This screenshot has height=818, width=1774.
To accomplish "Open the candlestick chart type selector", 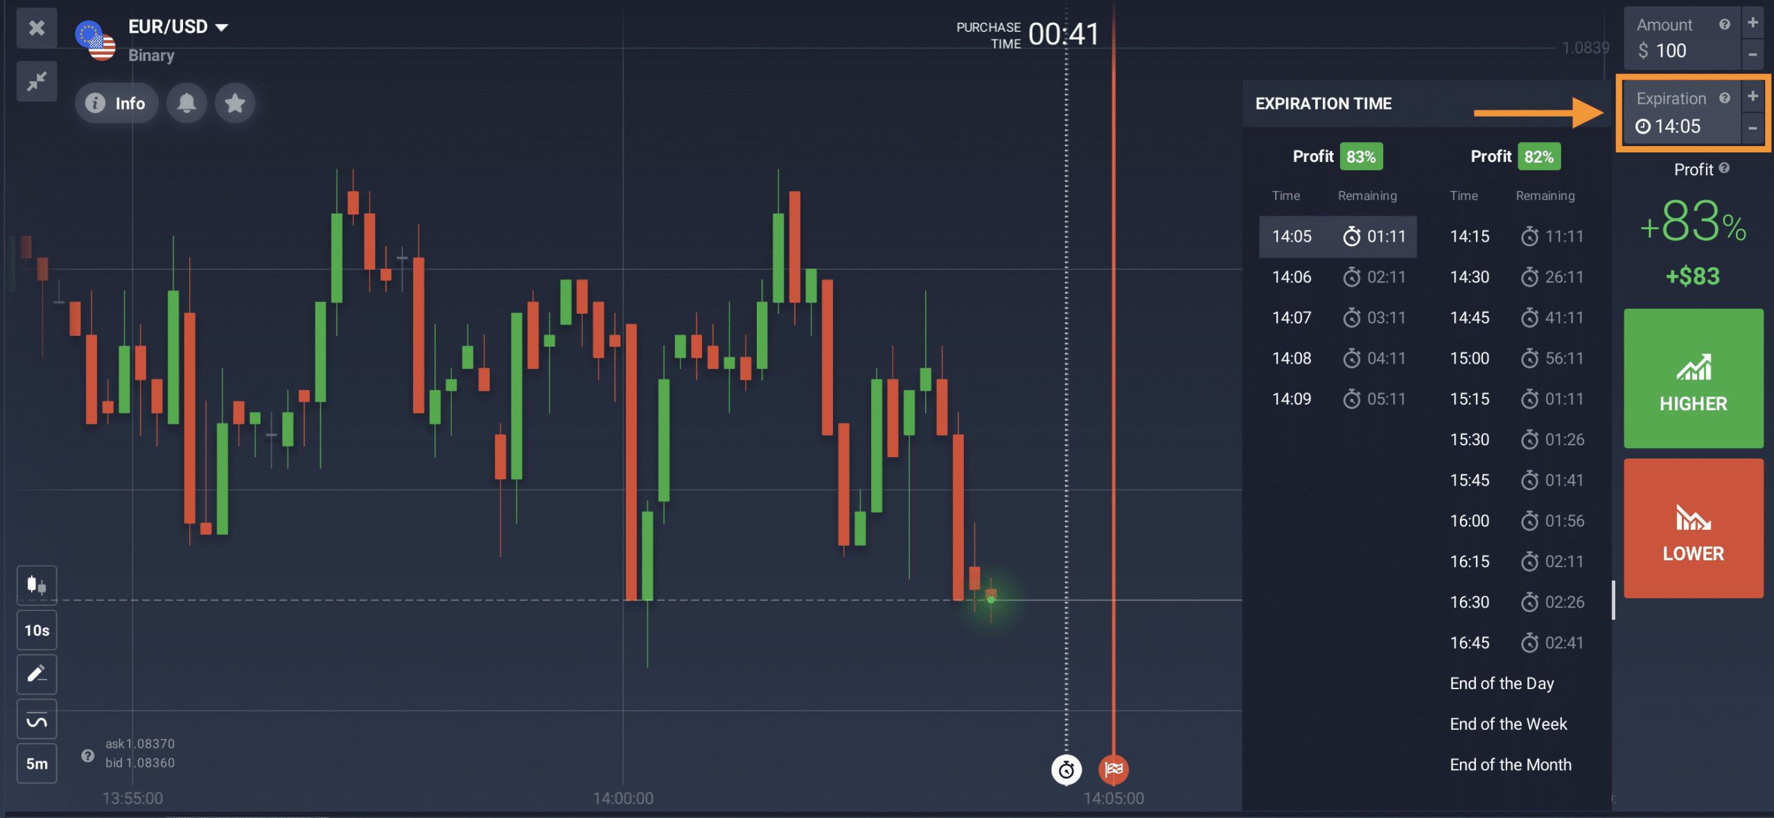I will (x=37, y=585).
